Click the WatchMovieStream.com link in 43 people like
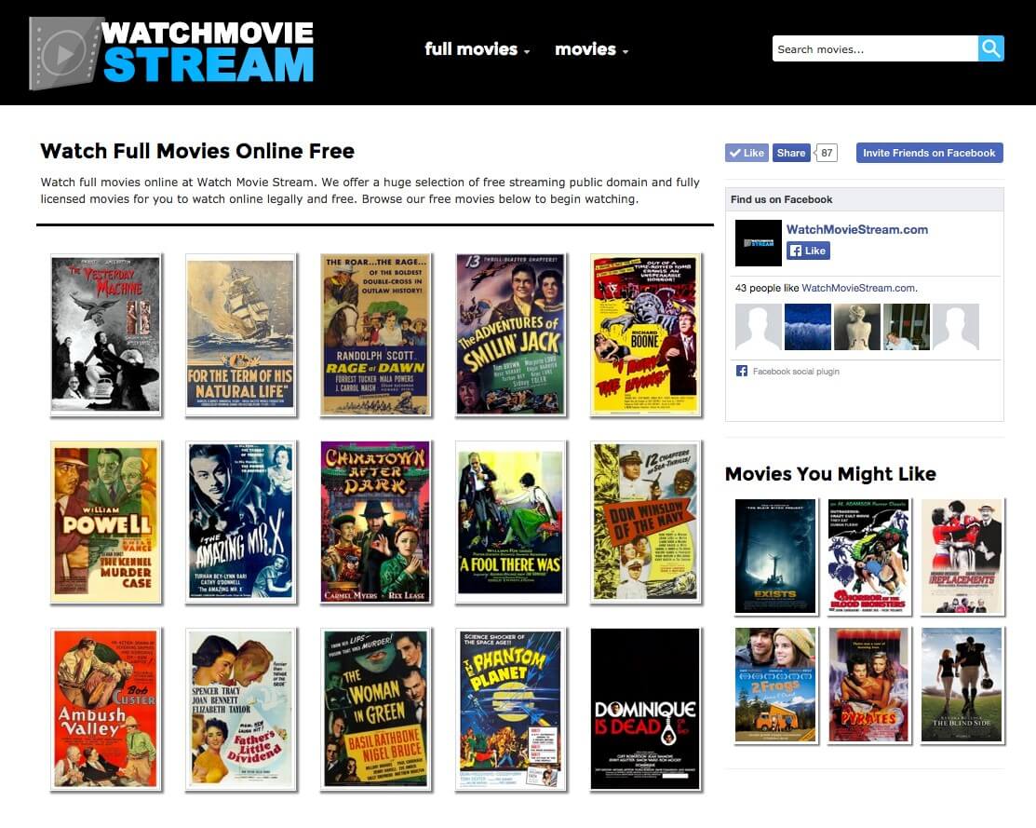This screenshot has height=828, width=1036. point(858,288)
